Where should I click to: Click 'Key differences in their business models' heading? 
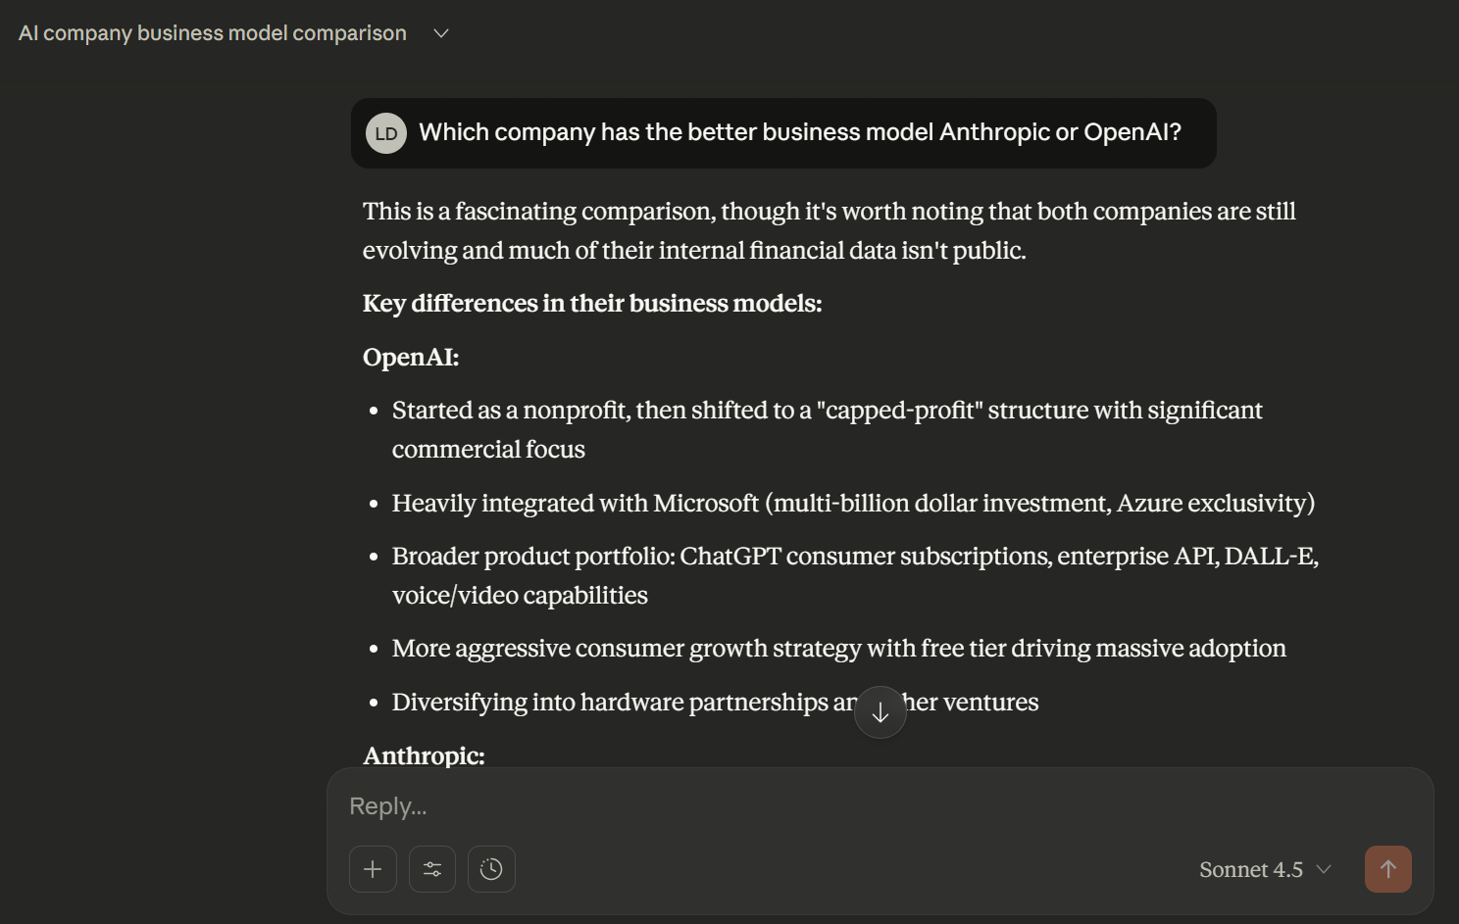[x=592, y=304]
